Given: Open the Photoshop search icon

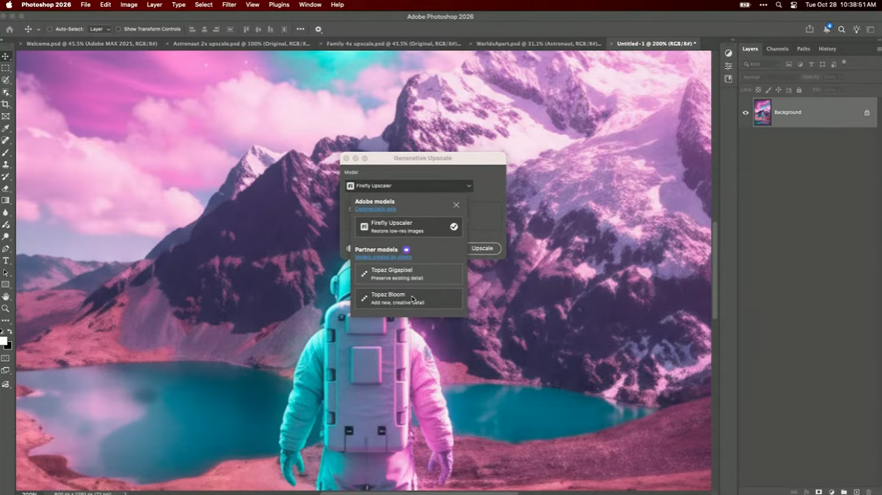Looking at the screenshot, I should 841,30.
